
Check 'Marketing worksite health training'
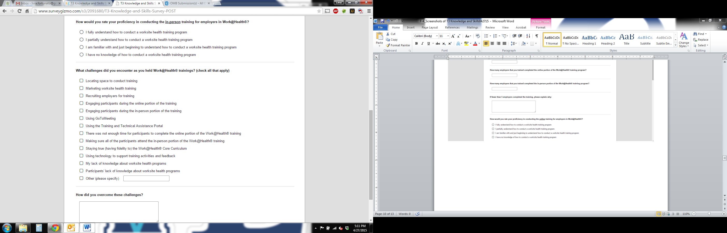81,88
